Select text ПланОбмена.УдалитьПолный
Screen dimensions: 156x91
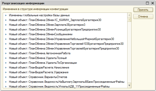pos(48,58)
